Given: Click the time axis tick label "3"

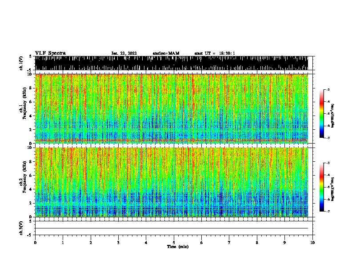Looking at the screenshot, I should point(118,243).
